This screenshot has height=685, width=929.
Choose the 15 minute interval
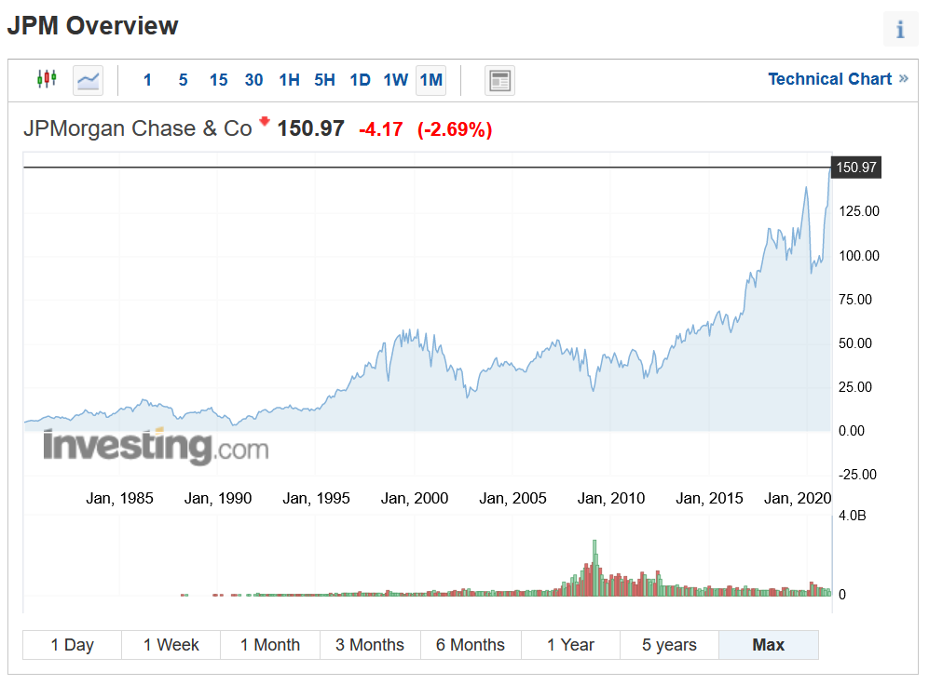pyautogui.click(x=219, y=80)
